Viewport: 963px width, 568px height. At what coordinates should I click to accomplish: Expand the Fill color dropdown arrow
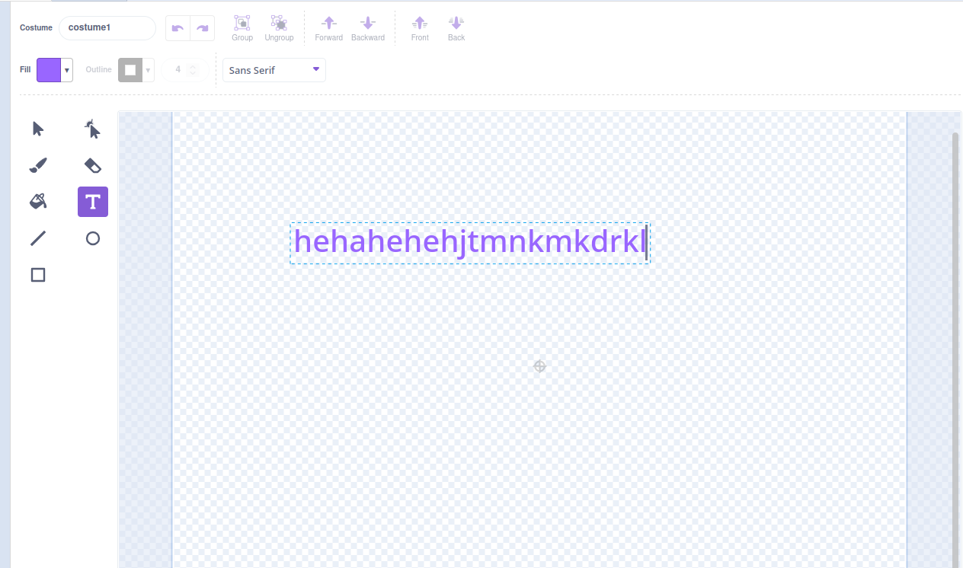click(x=67, y=70)
